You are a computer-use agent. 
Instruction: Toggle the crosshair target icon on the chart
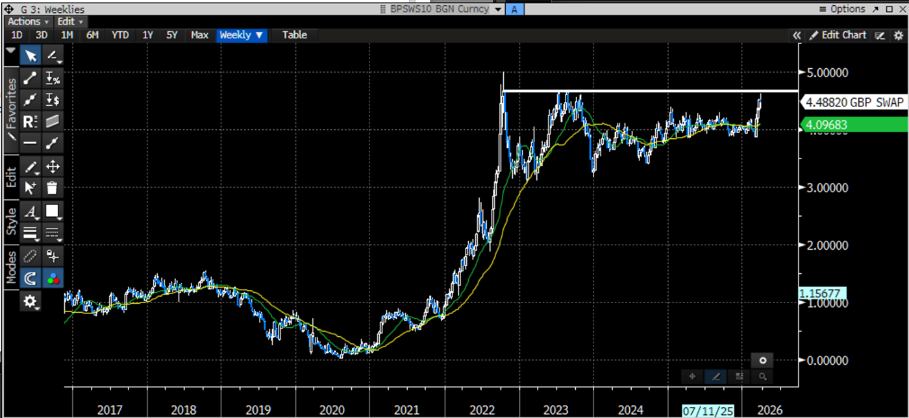click(x=763, y=360)
